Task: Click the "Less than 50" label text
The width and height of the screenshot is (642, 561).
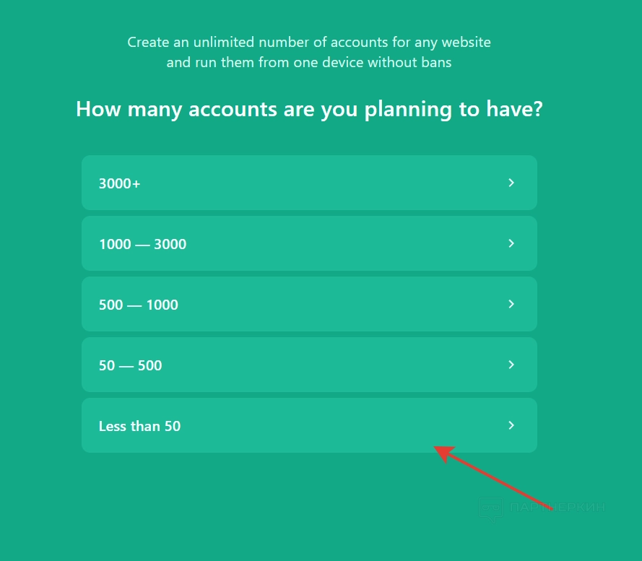Action: click(x=139, y=426)
